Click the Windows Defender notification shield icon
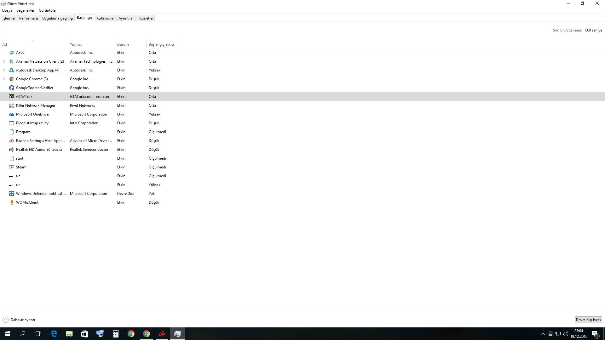The height and width of the screenshot is (340, 605). point(12,194)
